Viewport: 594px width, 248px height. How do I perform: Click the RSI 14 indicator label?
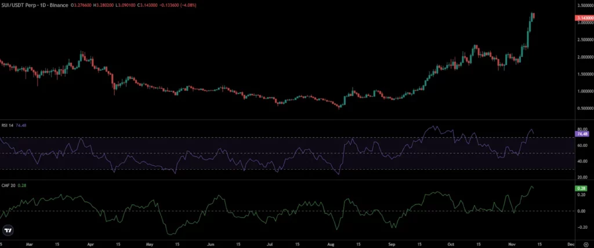(8, 125)
